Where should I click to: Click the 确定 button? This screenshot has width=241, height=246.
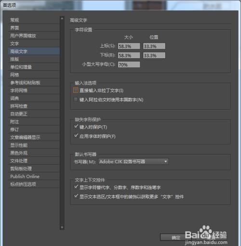(x=176, y=237)
